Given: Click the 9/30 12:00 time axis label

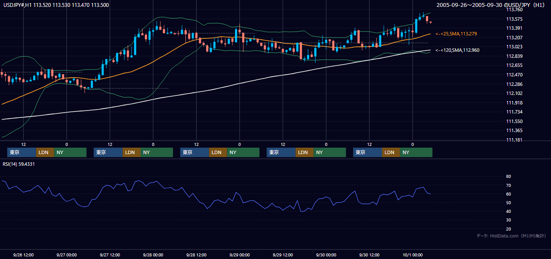Looking at the screenshot, I should [x=369, y=255].
